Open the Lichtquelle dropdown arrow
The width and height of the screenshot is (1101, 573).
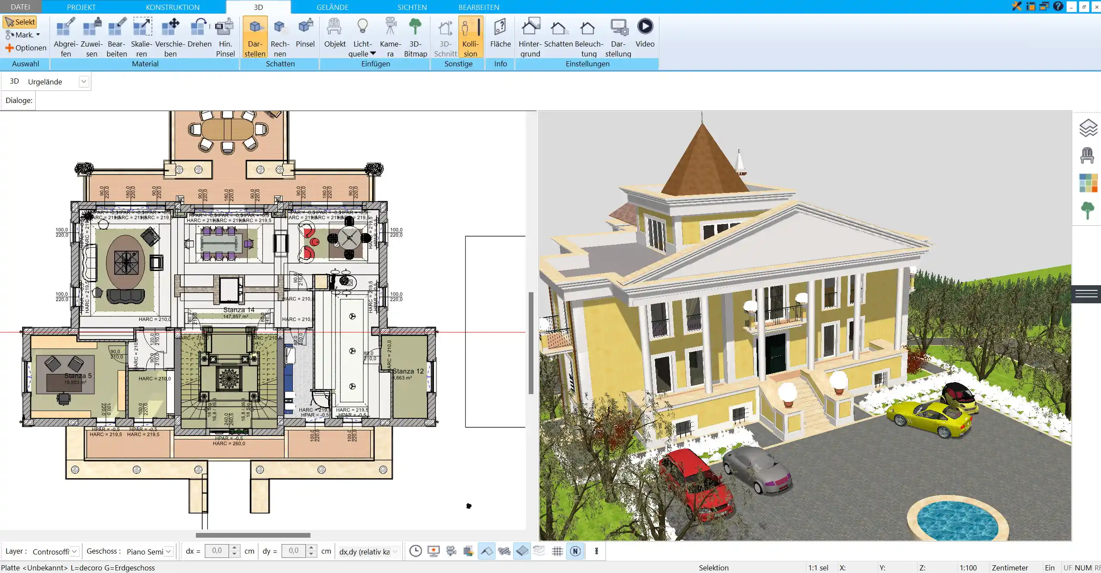click(x=373, y=53)
